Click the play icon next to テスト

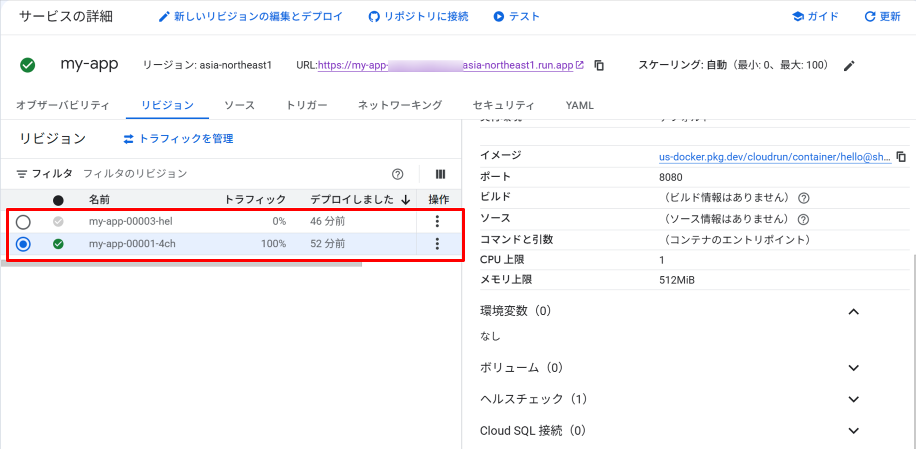click(x=498, y=16)
